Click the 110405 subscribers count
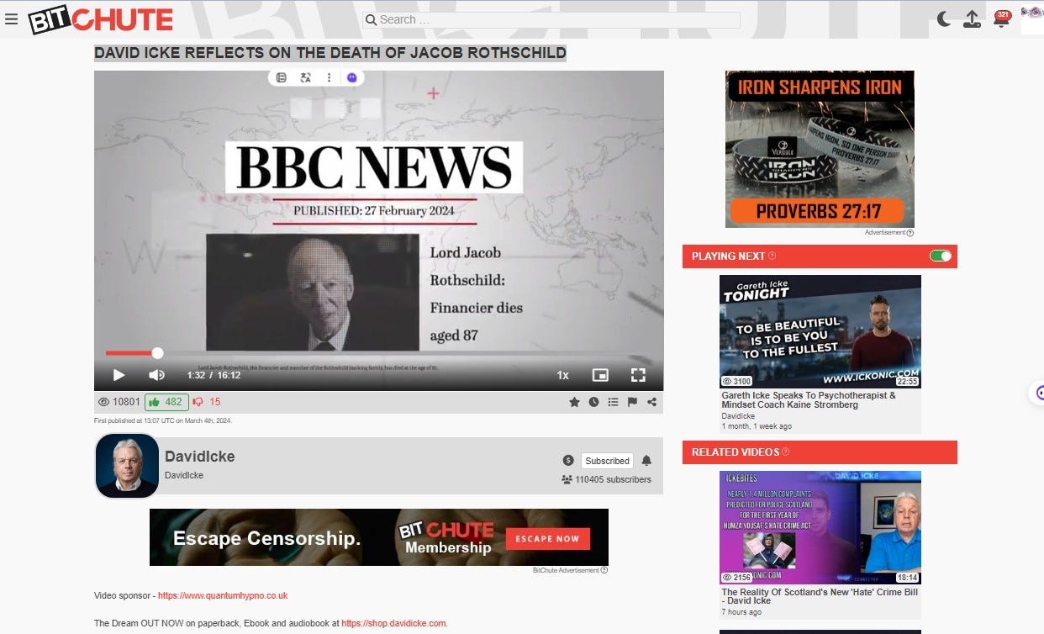 pos(606,479)
